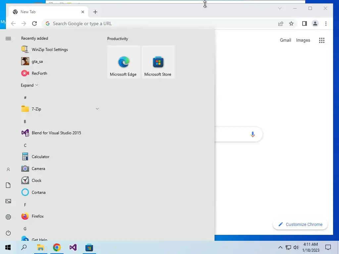Click the Customize Chrome button

point(300,225)
